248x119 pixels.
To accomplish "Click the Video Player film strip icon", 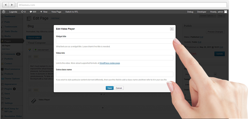I will [34, 101].
